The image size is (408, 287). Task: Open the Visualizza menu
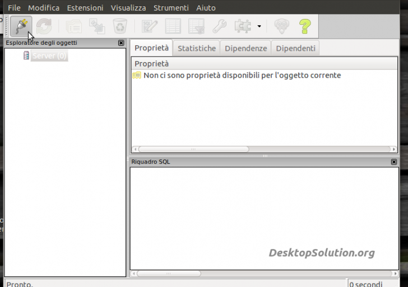click(x=128, y=8)
